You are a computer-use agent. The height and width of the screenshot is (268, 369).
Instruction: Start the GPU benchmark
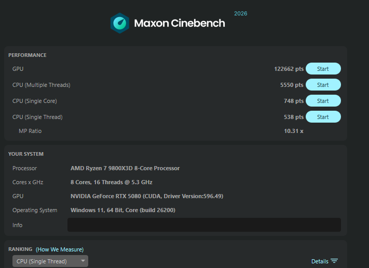(323, 68)
